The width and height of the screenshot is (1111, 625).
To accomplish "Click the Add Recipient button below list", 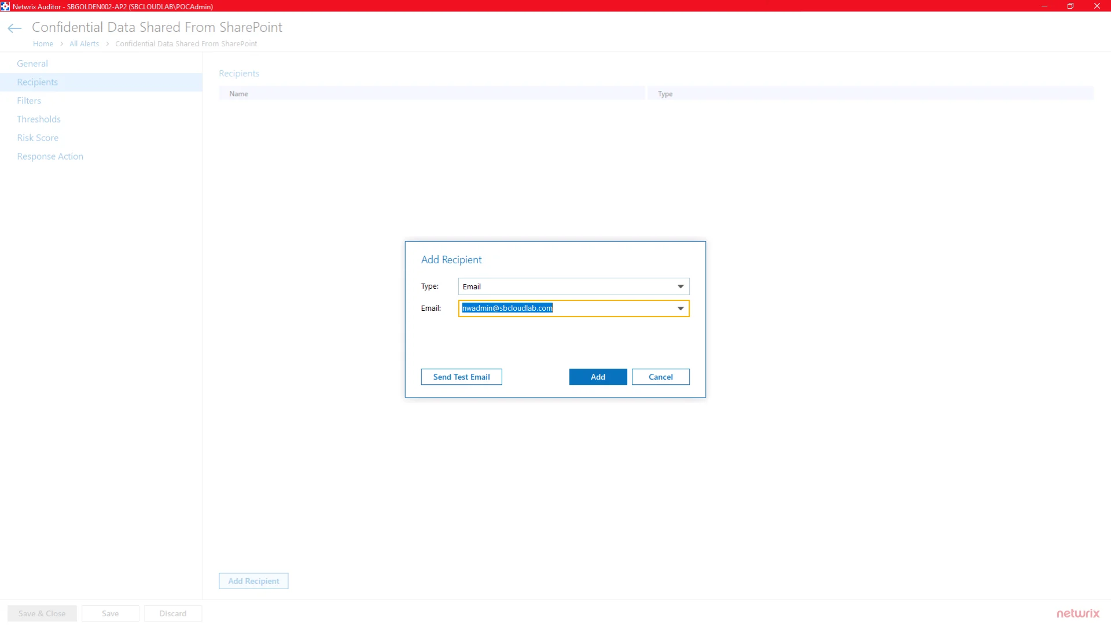I will 253,581.
